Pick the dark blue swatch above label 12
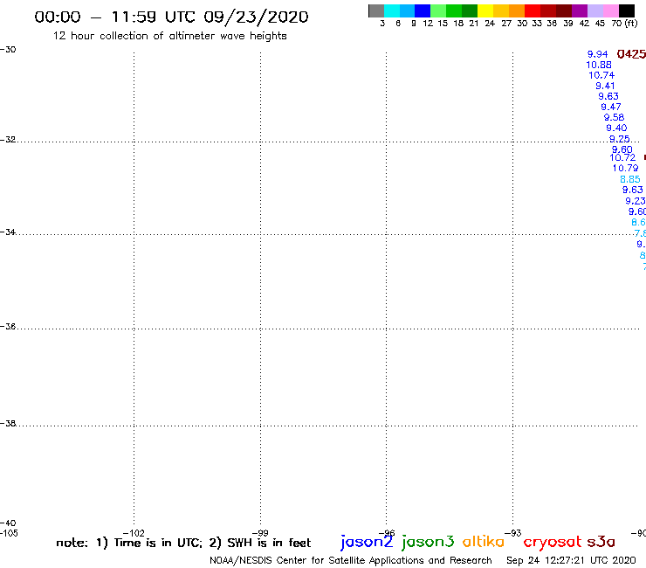The width and height of the screenshot is (646, 568). click(x=423, y=10)
